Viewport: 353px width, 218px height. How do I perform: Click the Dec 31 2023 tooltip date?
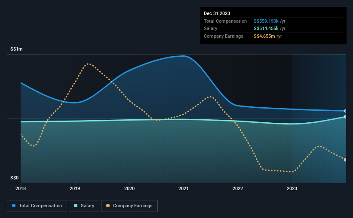click(x=217, y=13)
